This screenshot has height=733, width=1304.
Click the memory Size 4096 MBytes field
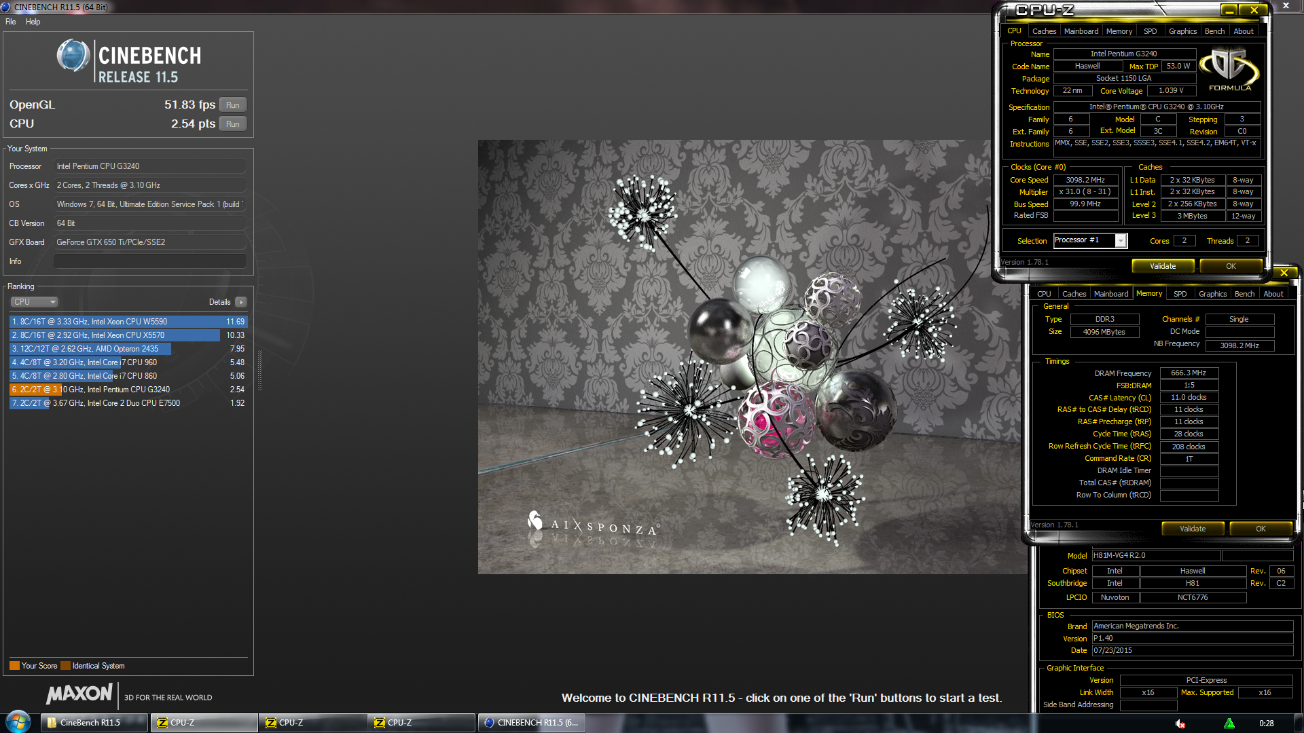click(x=1104, y=332)
